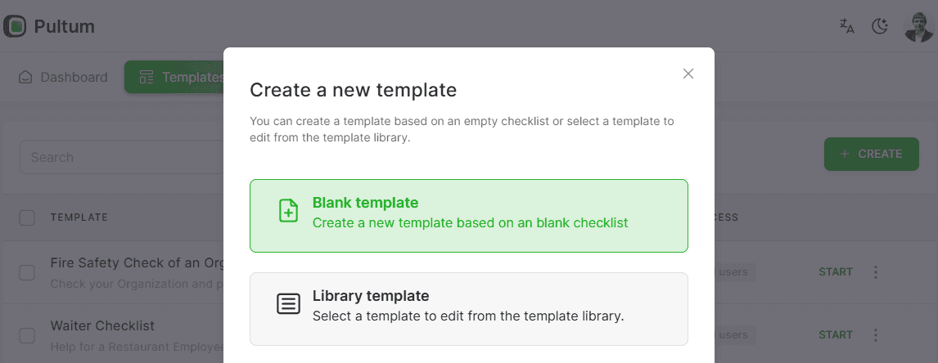Click the Templates tab layout icon
The height and width of the screenshot is (363, 938).
pos(147,77)
